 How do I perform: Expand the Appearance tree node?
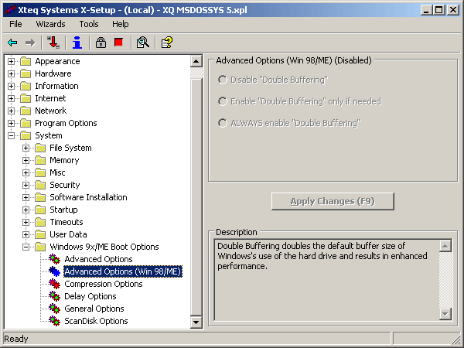[x=12, y=61]
